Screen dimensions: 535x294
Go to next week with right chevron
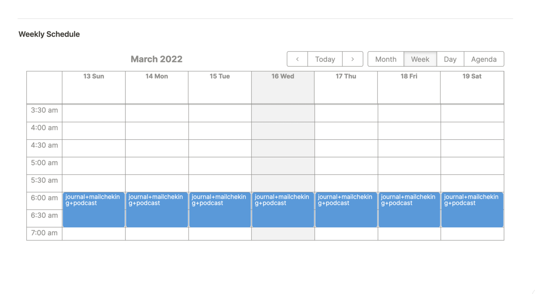(x=352, y=59)
